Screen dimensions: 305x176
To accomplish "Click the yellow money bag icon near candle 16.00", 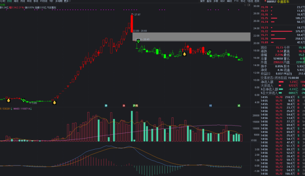I will 185,54.
